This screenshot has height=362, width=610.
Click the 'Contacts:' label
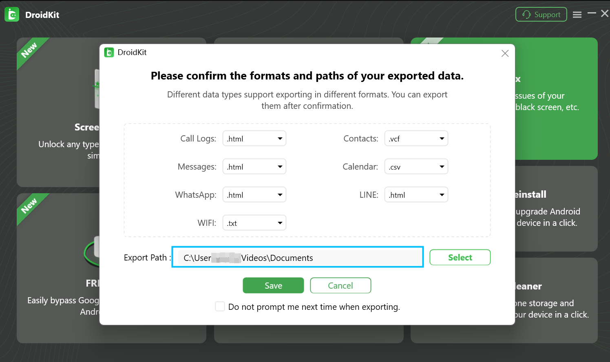tap(361, 139)
